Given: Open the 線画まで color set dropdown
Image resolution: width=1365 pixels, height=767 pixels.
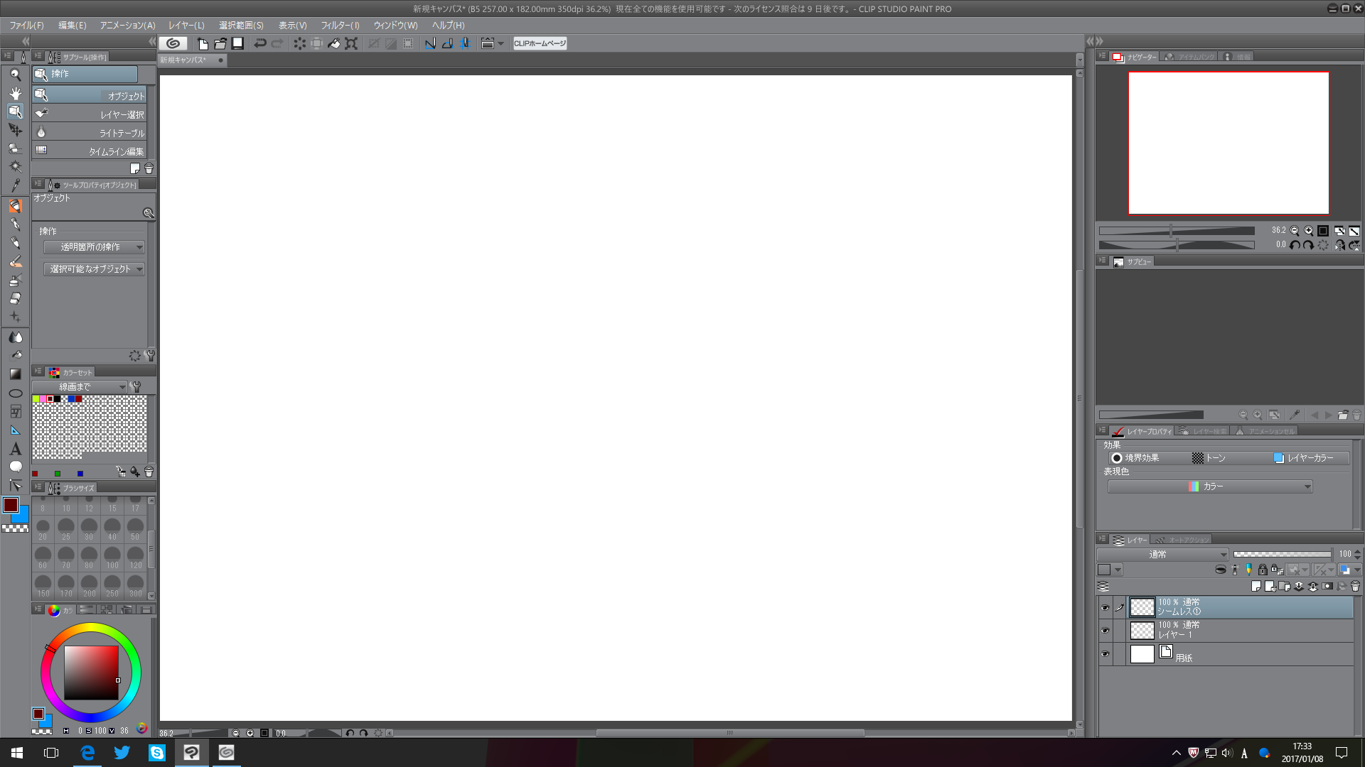Looking at the screenshot, I should [x=80, y=387].
